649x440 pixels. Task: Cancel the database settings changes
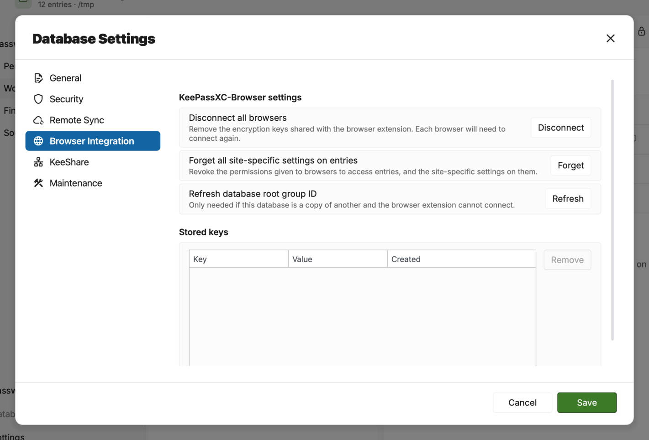point(522,403)
